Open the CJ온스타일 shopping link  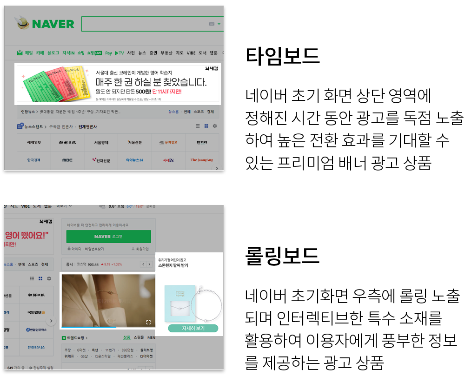103,356
